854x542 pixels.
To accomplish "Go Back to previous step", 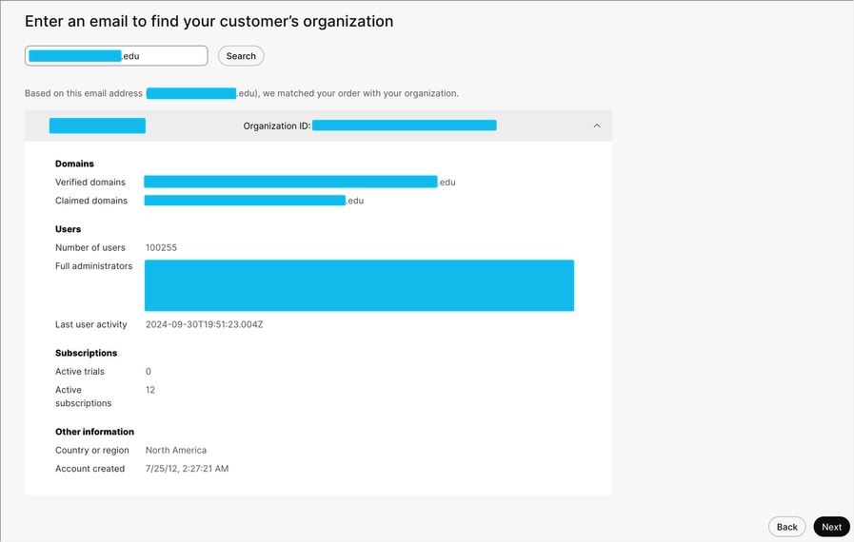I will pos(786,527).
